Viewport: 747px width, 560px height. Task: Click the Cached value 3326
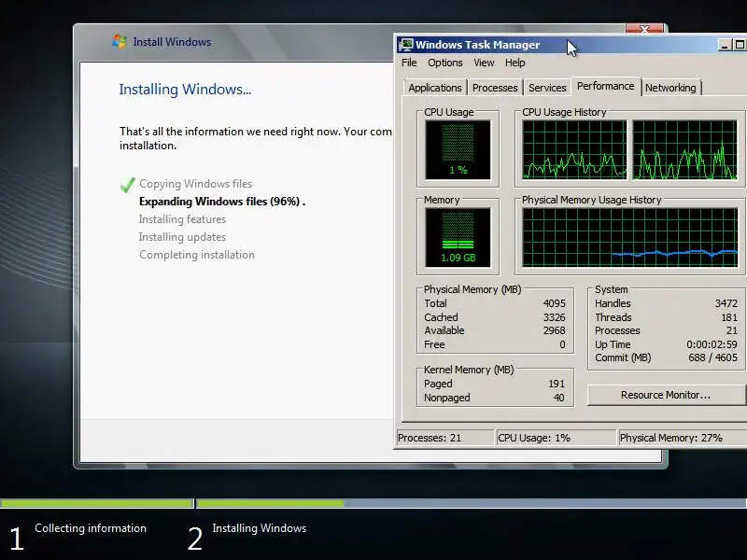[x=554, y=317]
